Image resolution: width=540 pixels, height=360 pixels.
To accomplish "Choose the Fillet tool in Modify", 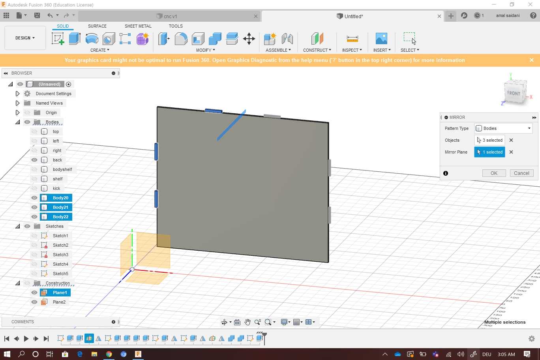I will click(x=181, y=39).
